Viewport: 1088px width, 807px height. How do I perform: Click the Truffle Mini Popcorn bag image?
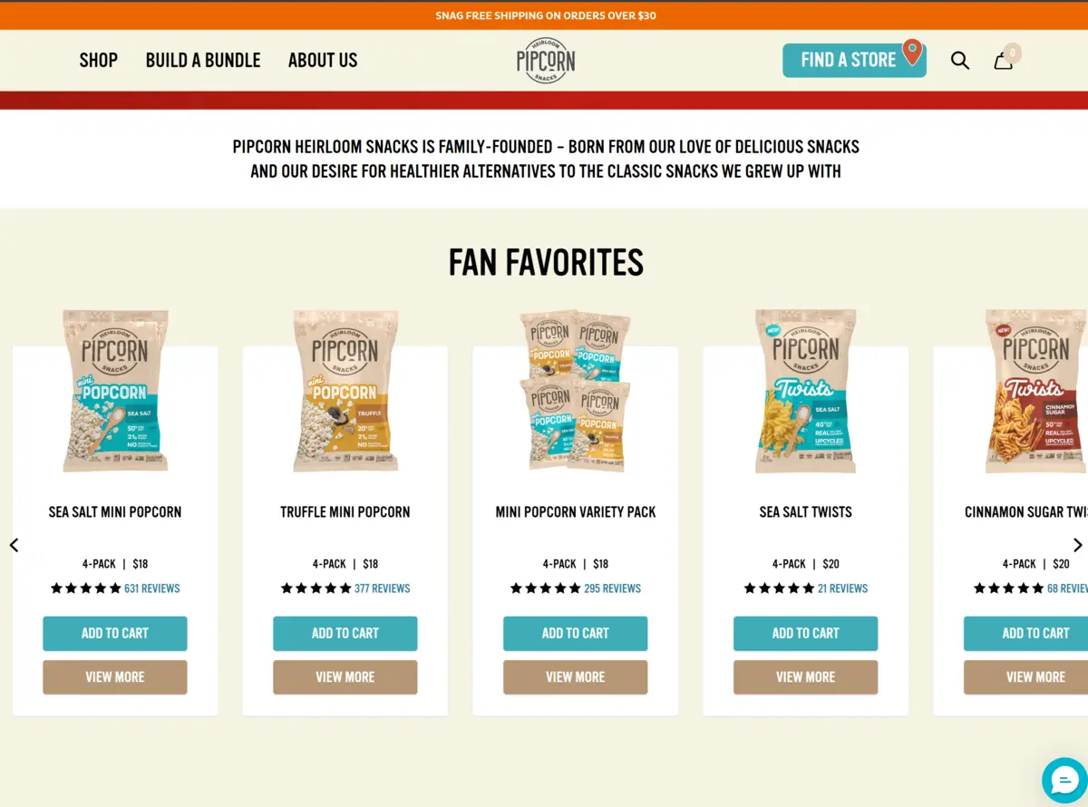345,391
